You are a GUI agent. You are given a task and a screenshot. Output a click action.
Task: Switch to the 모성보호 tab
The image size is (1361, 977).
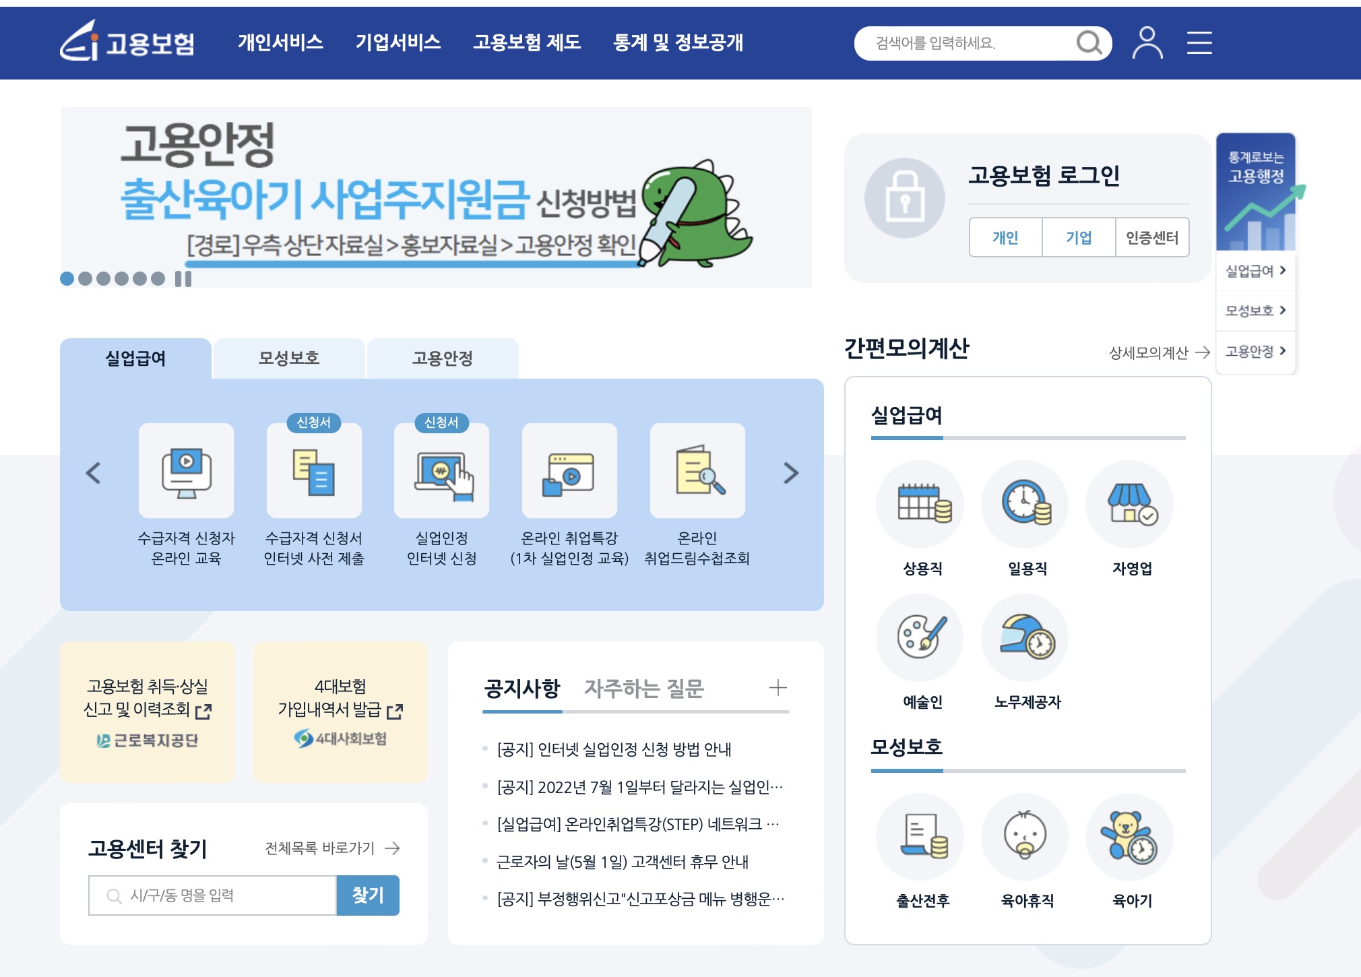click(289, 358)
